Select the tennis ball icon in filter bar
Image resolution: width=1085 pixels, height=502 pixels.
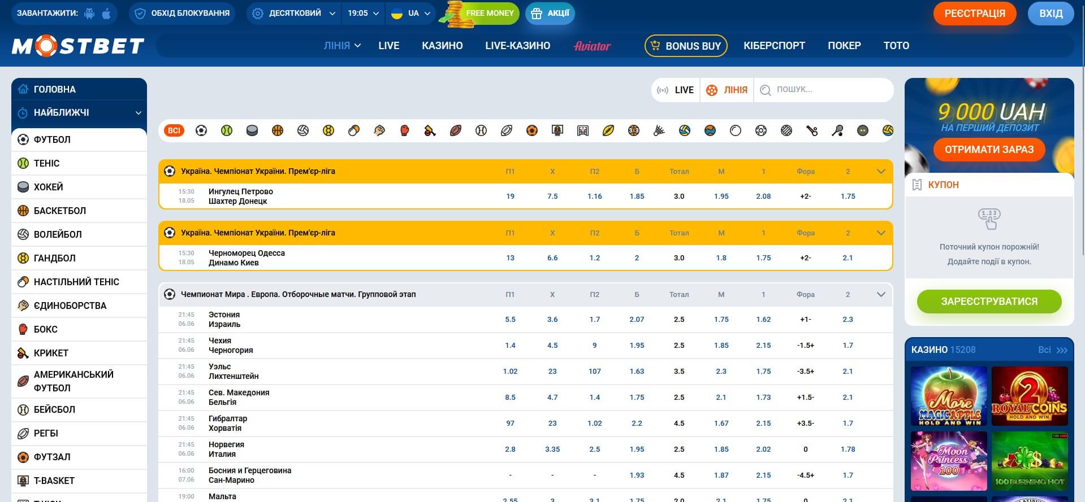[227, 130]
